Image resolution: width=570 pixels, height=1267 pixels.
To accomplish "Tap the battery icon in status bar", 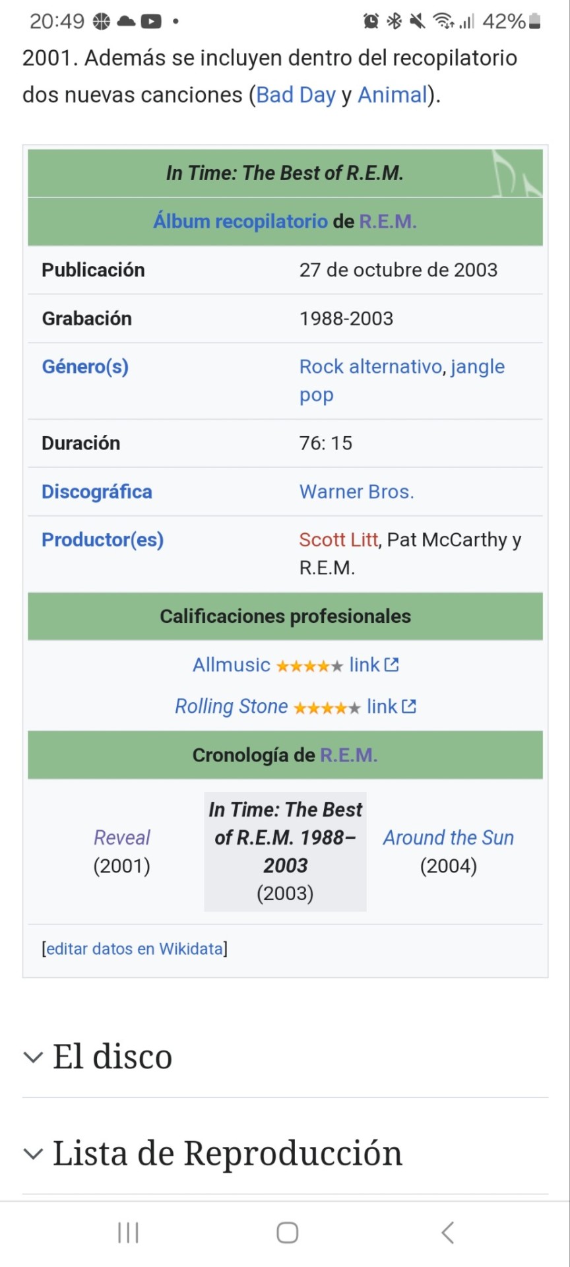I will coord(535,22).
